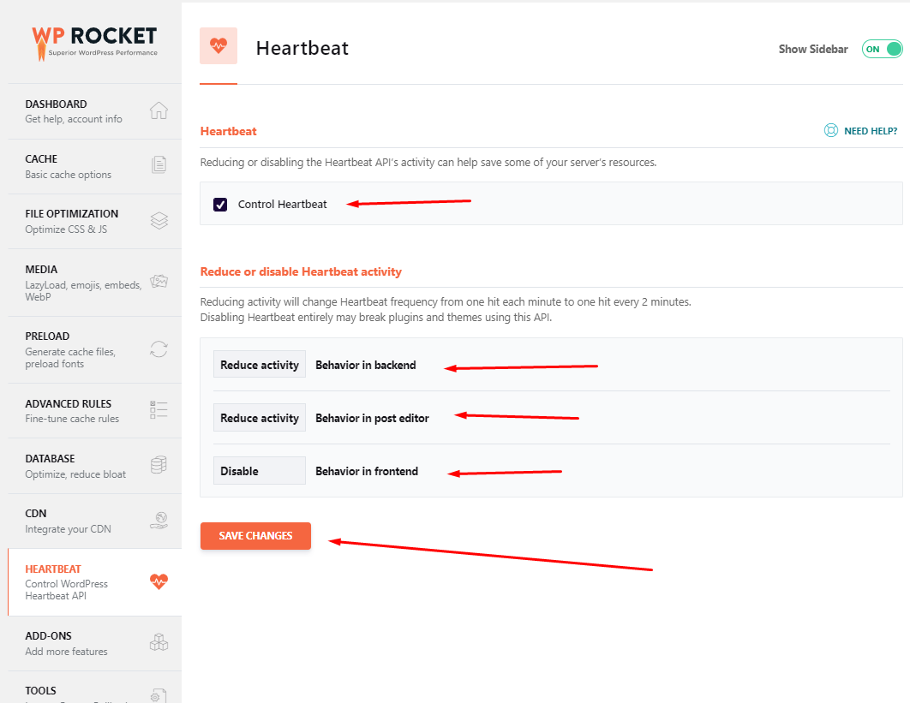
Task: Toggle the Show Sidebar switch
Action: pyautogui.click(x=882, y=49)
